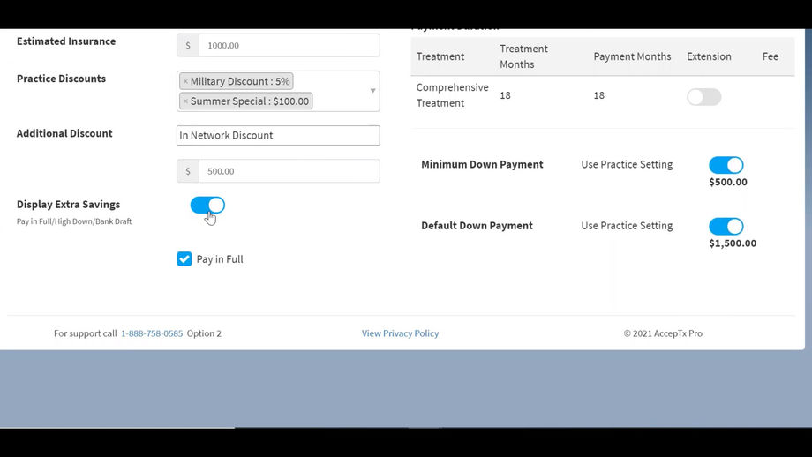Remove the Military Discount tag

(185, 81)
